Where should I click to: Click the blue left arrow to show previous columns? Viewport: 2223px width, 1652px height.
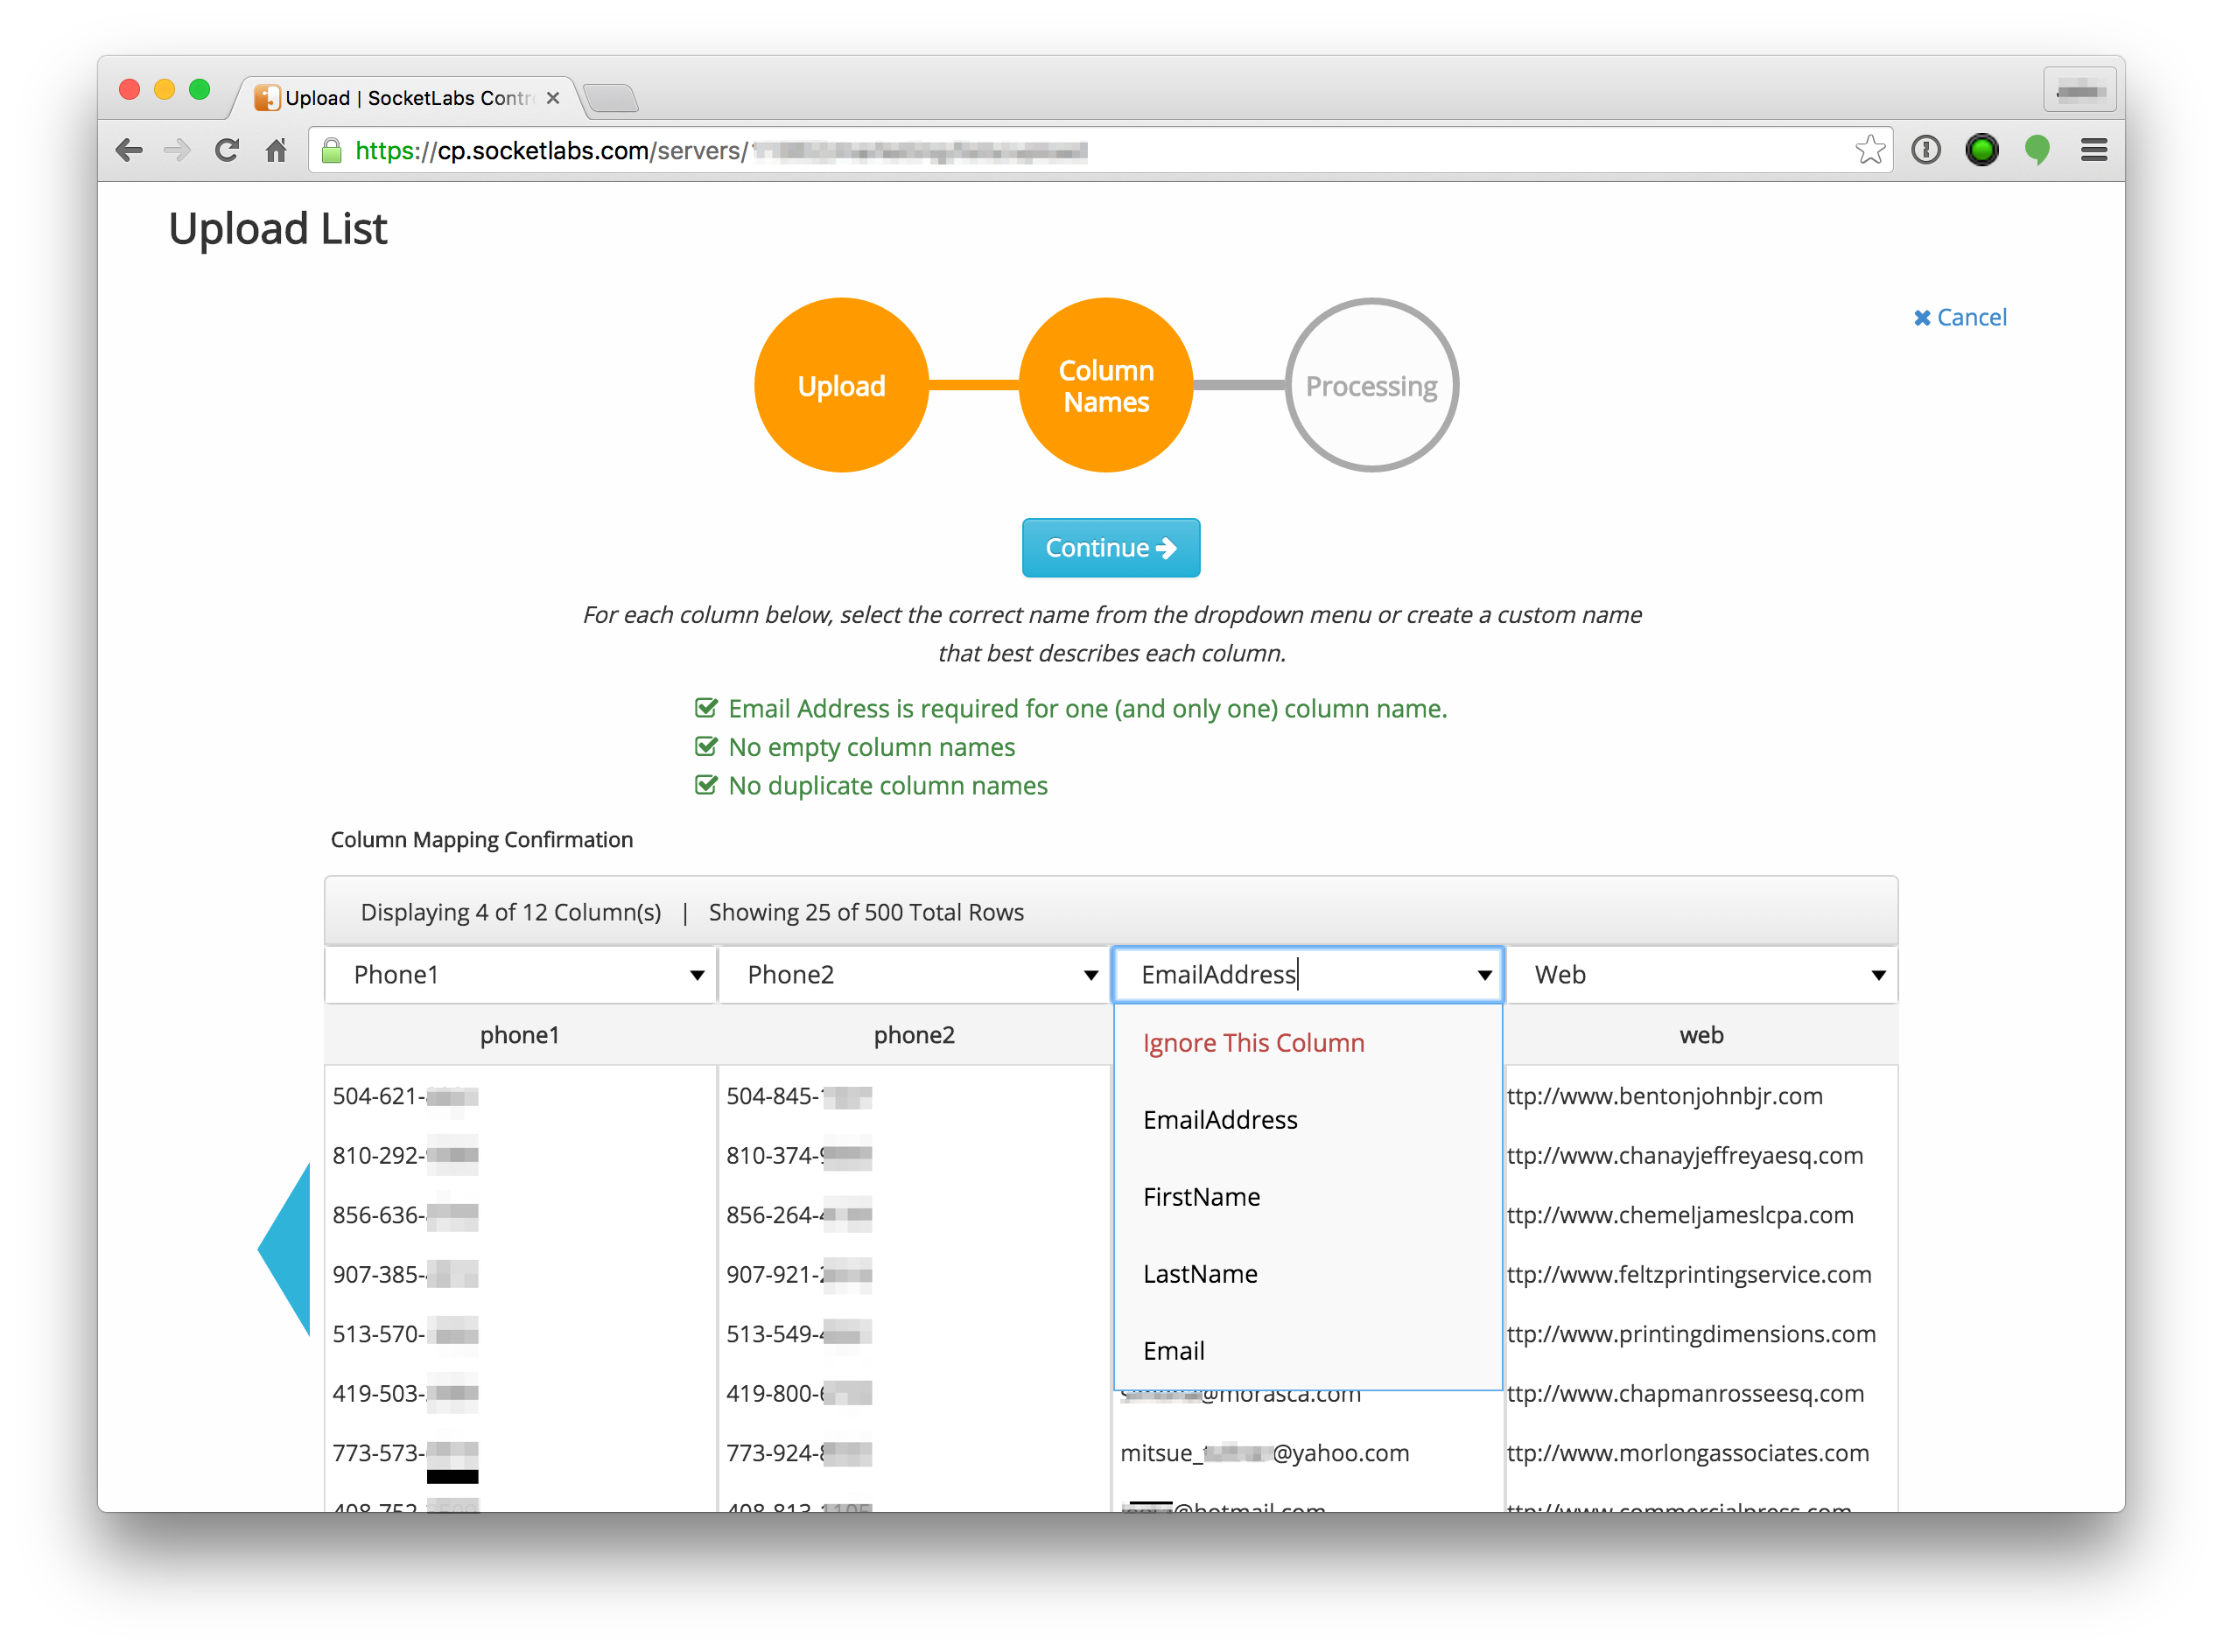tap(285, 1249)
